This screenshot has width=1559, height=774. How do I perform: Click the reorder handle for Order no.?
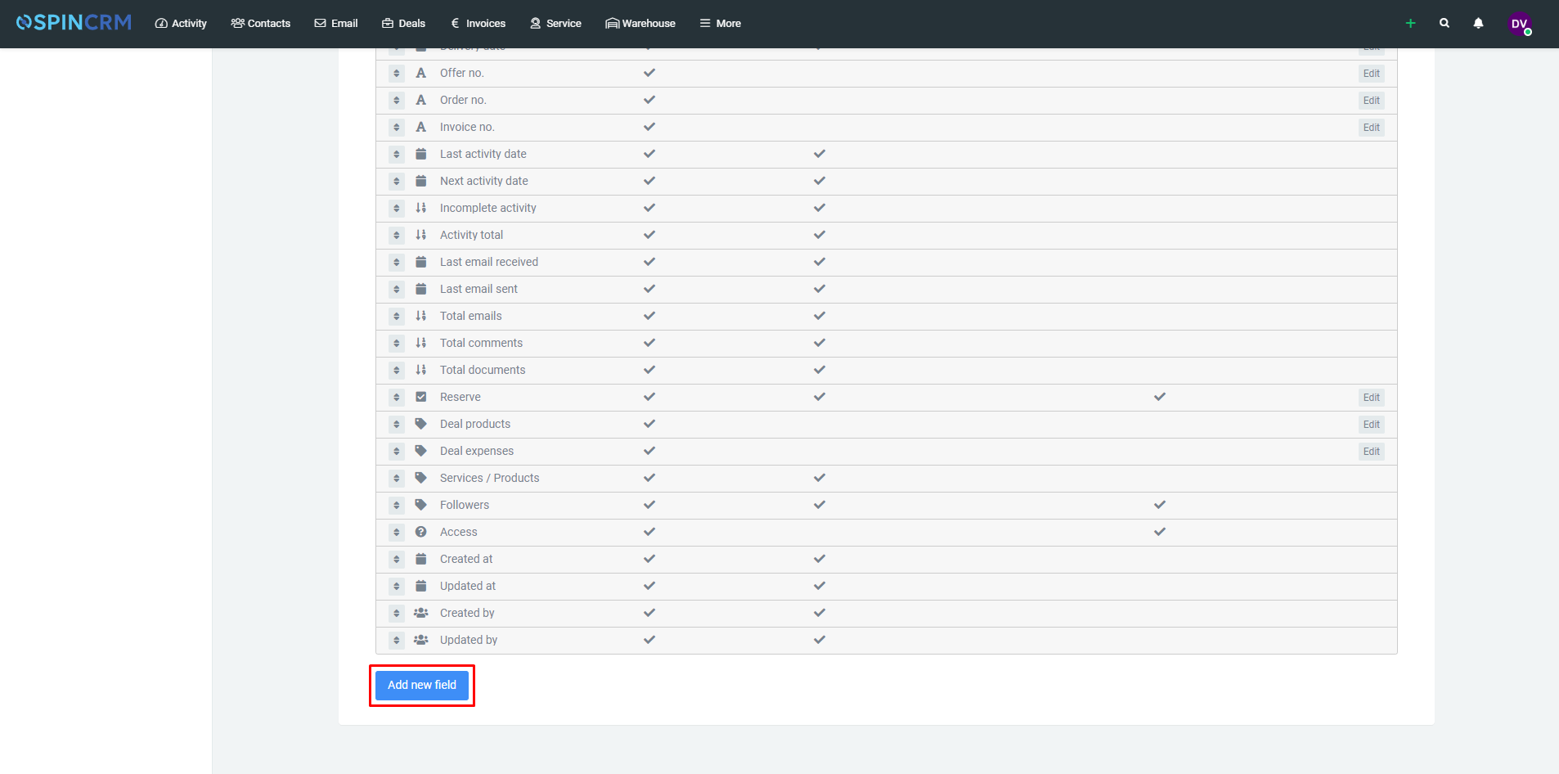point(397,101)
